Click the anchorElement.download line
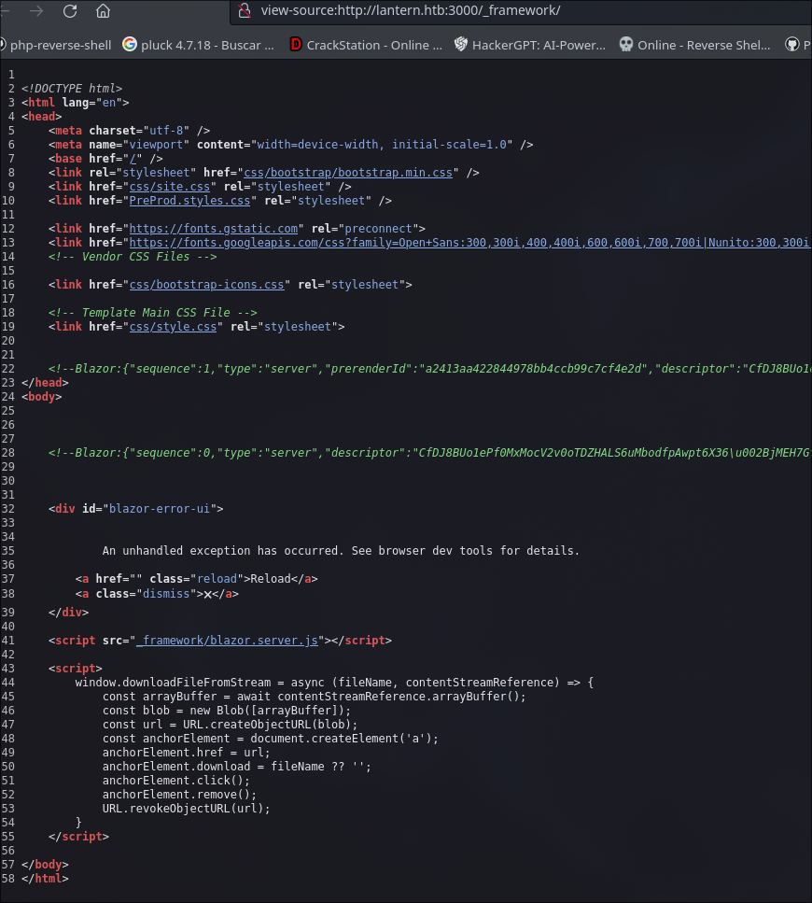 (237, 767)
